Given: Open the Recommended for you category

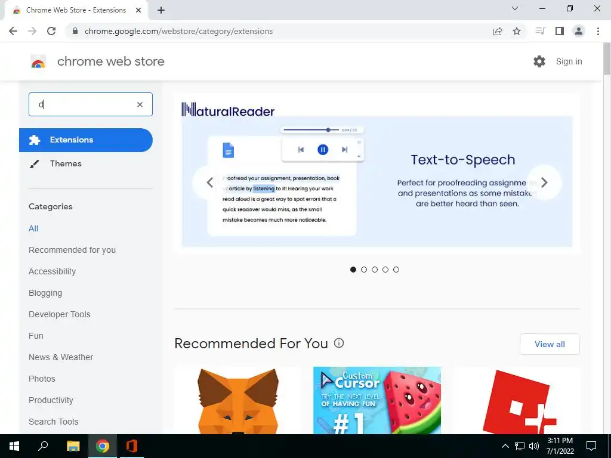Looking at the screenshot, I should click(x=72, y=250).
